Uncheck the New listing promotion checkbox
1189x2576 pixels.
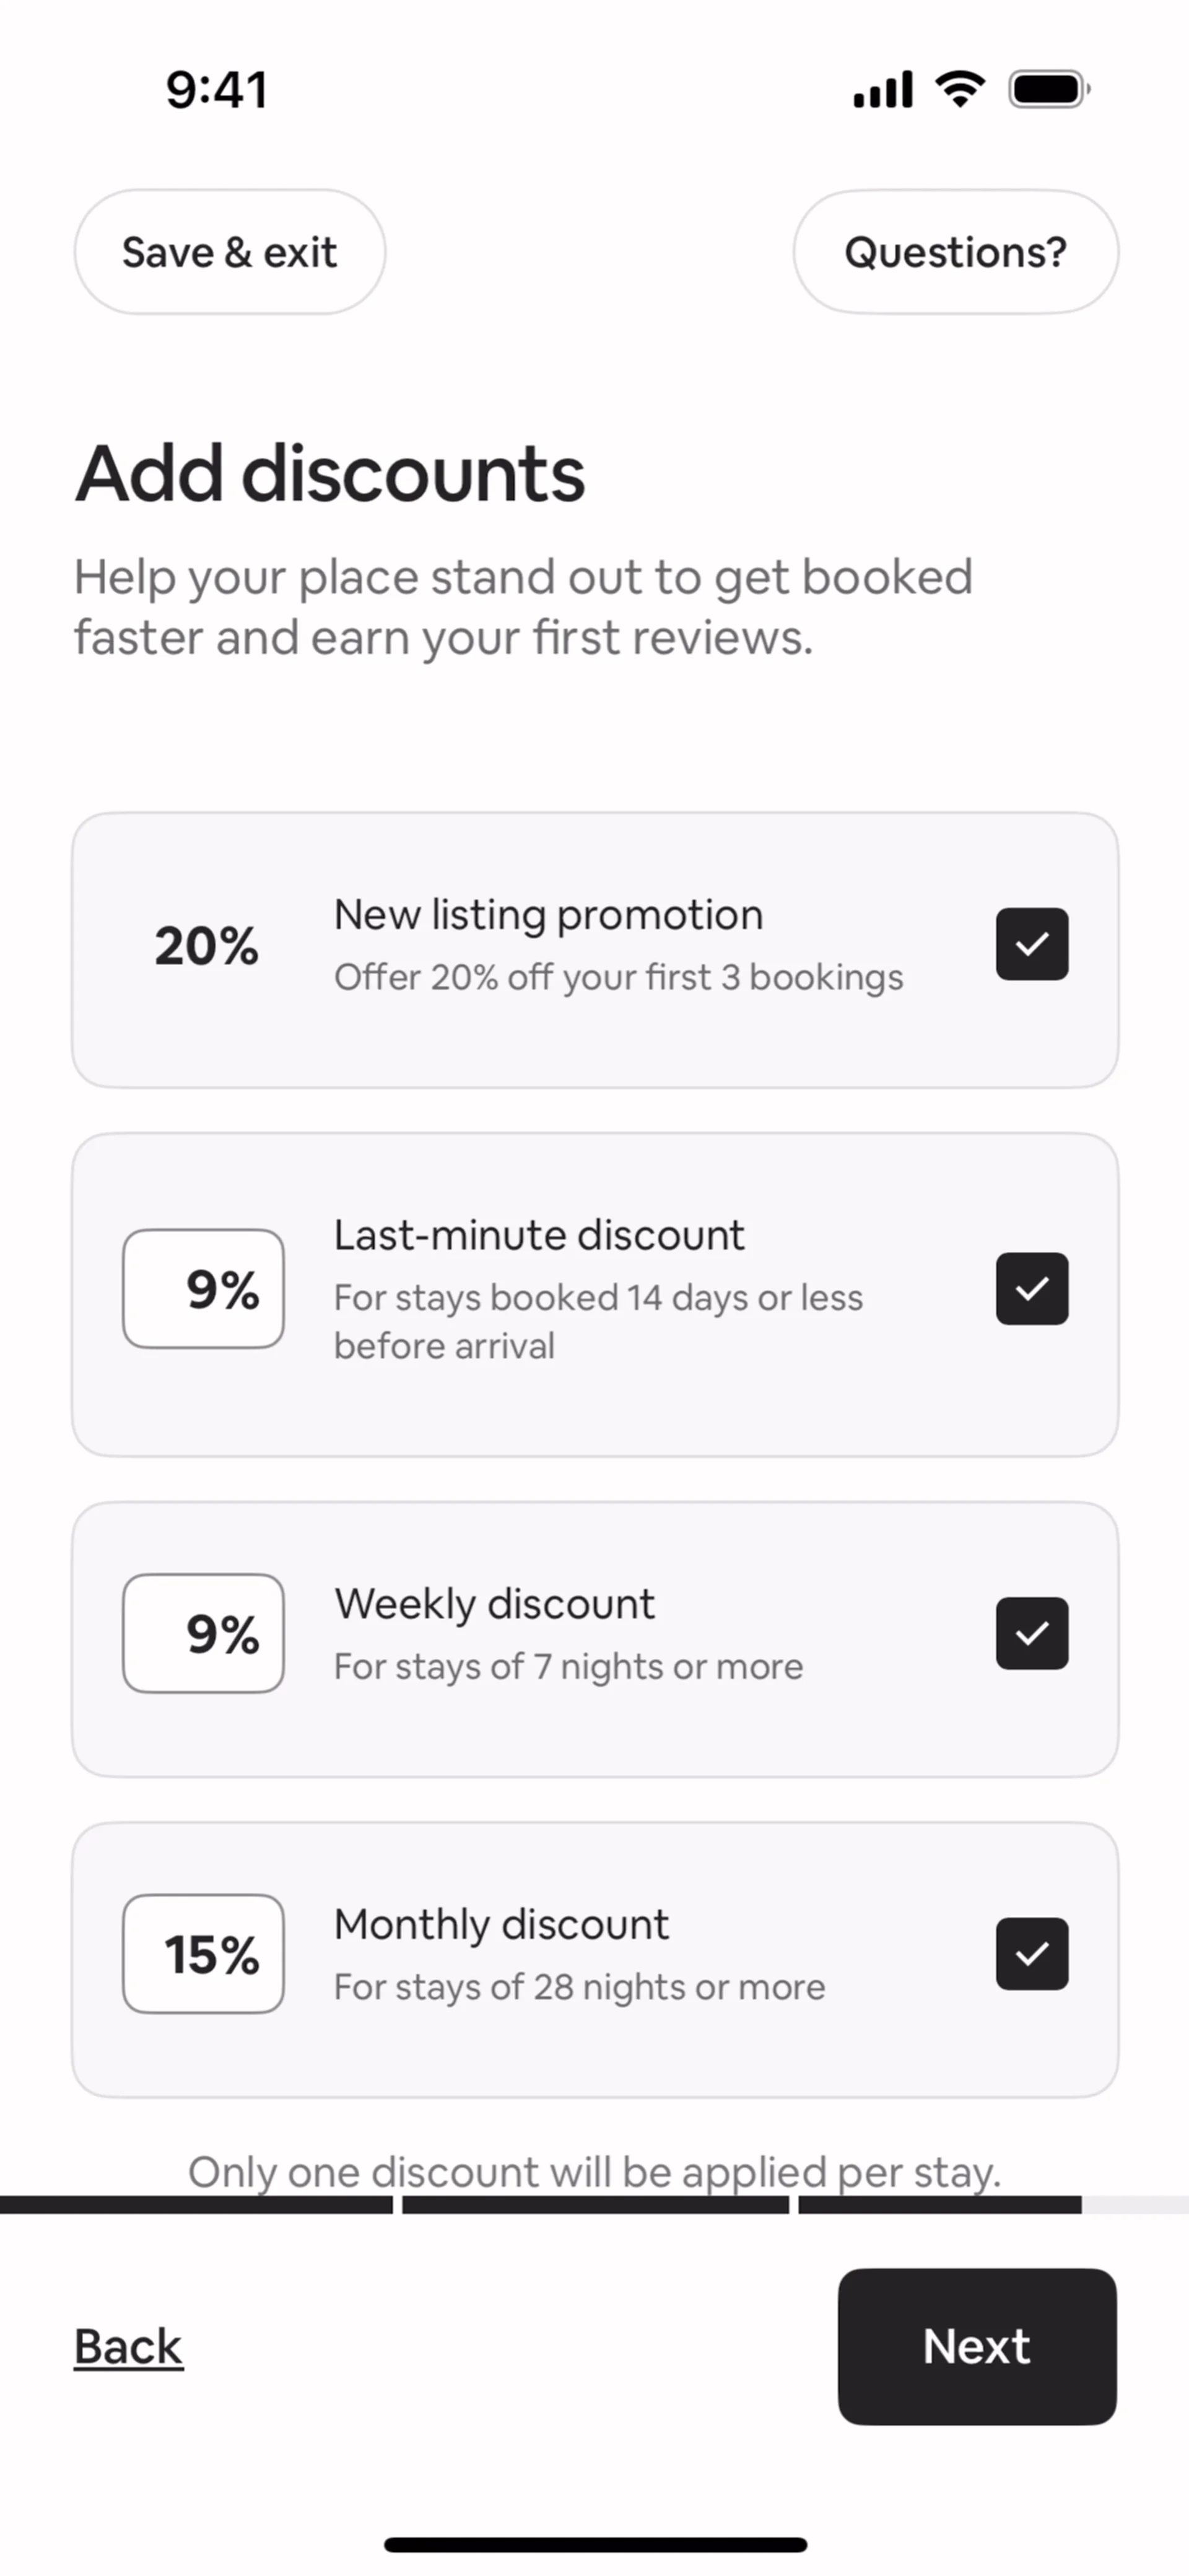(x=1031, y=944)
